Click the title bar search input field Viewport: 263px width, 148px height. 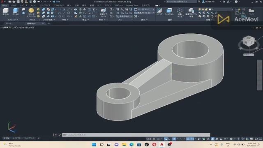coord(182,2)
